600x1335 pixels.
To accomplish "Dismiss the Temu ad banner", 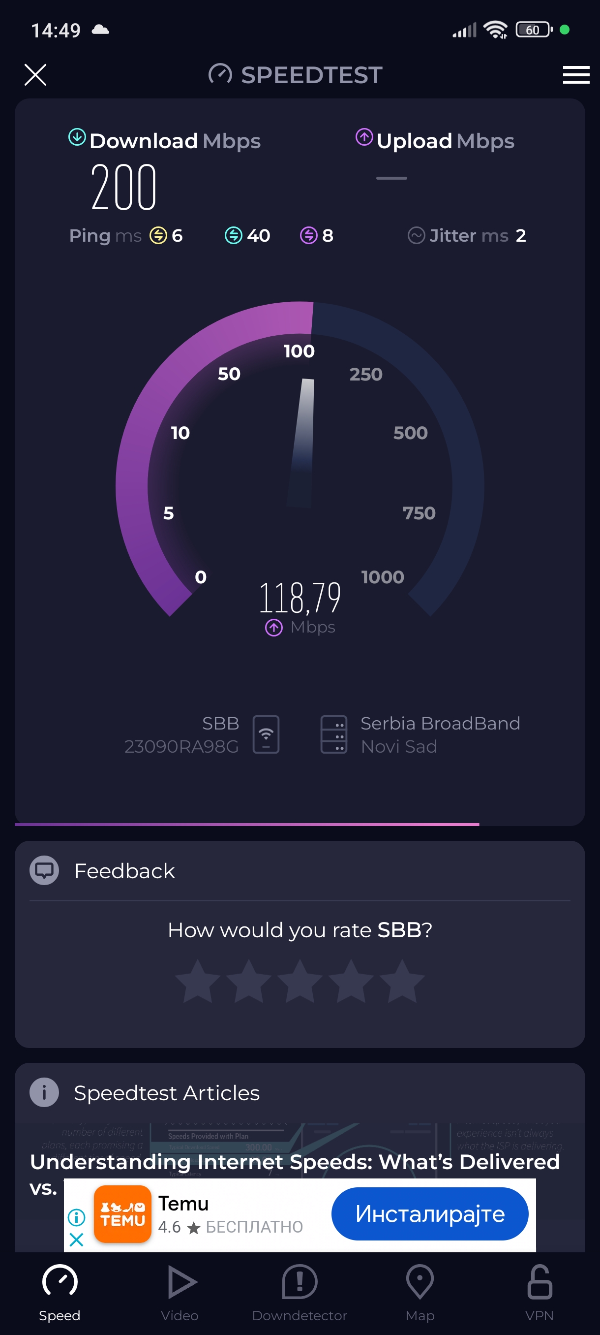I will (76, 1240).
